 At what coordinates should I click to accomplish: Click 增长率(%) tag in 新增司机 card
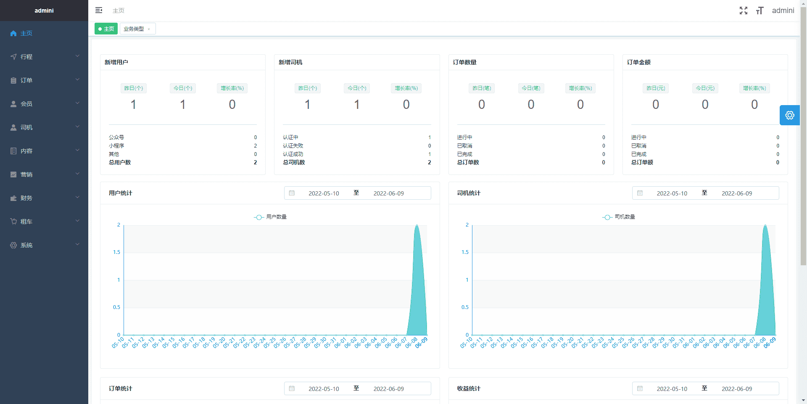click(406, 88)
